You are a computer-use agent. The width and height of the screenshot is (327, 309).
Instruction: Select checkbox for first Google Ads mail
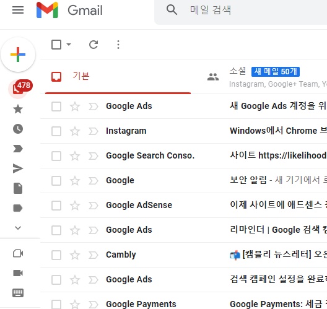click(56, 107)
